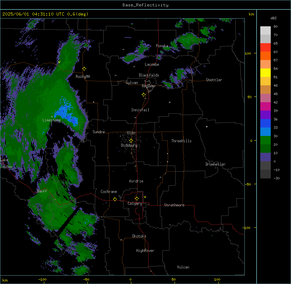
Task: Select the orange 60-57 dBZ legend swatch
Action: point(265,56)
